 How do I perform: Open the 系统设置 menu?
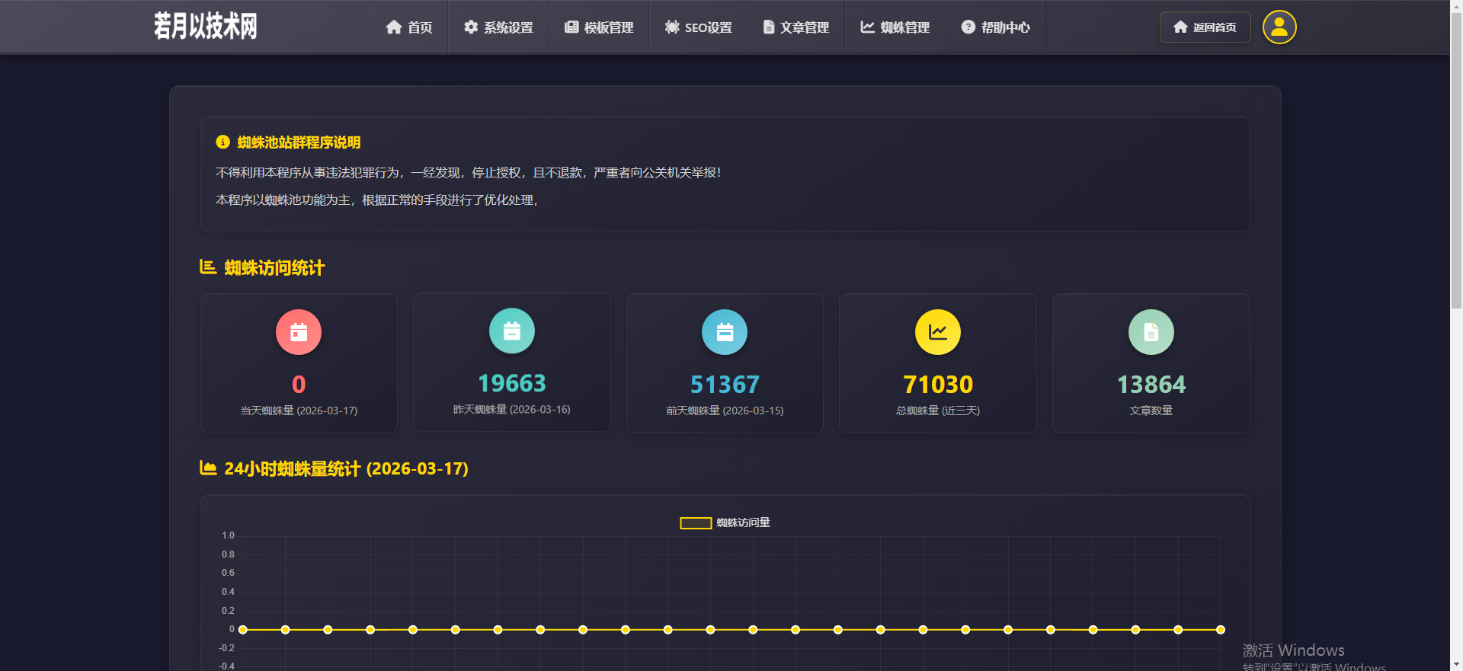click(498, 27)
